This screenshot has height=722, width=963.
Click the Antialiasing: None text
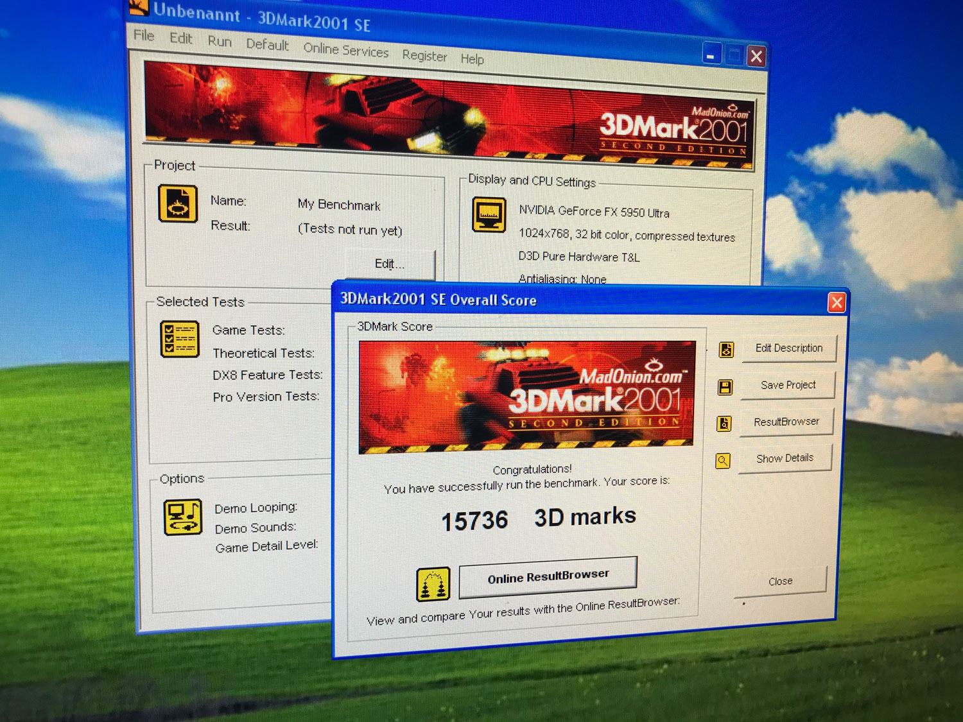click(562, 279)
